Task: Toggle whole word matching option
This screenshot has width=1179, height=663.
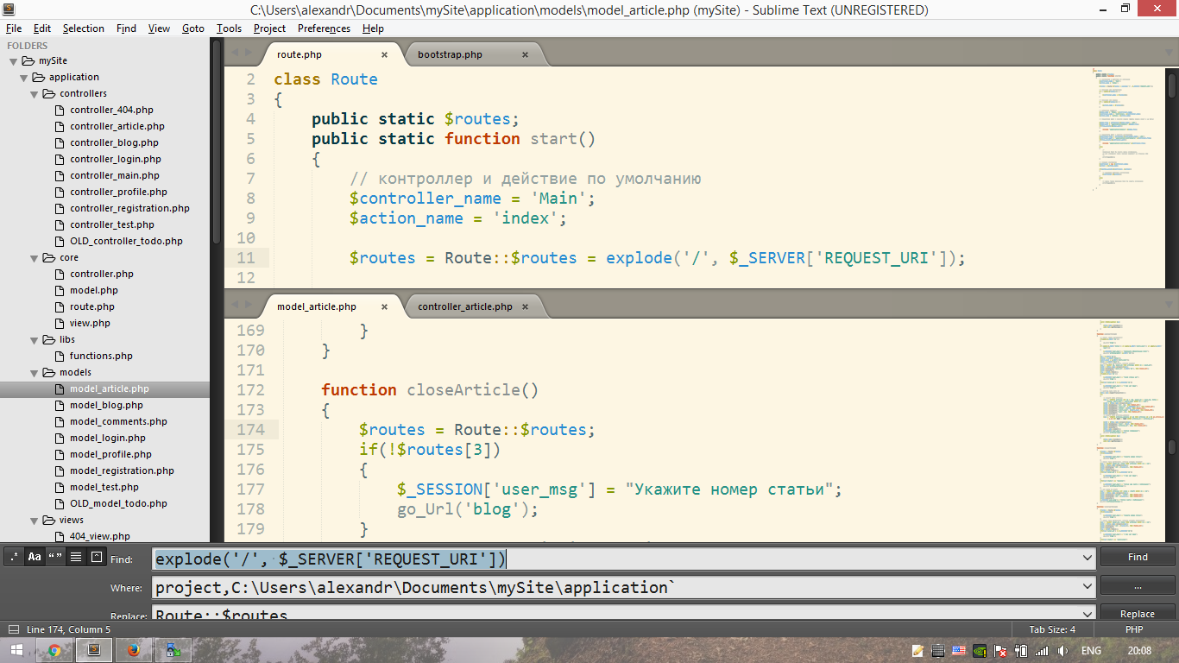Action: pyautogui.click(x=55, y=557)
